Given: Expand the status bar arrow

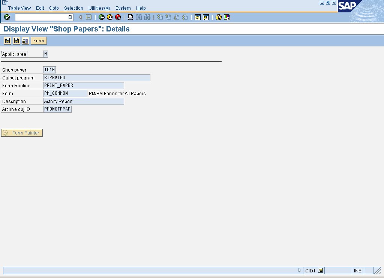Looking at the screenshot, I should click(x=299, y=270).
